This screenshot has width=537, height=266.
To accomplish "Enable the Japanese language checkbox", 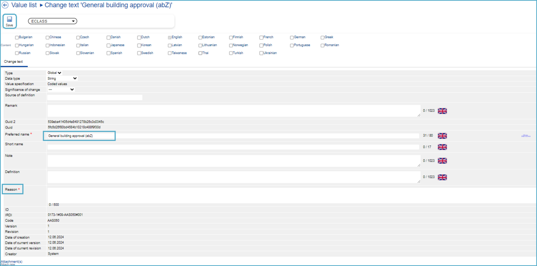I will point(109,45).
